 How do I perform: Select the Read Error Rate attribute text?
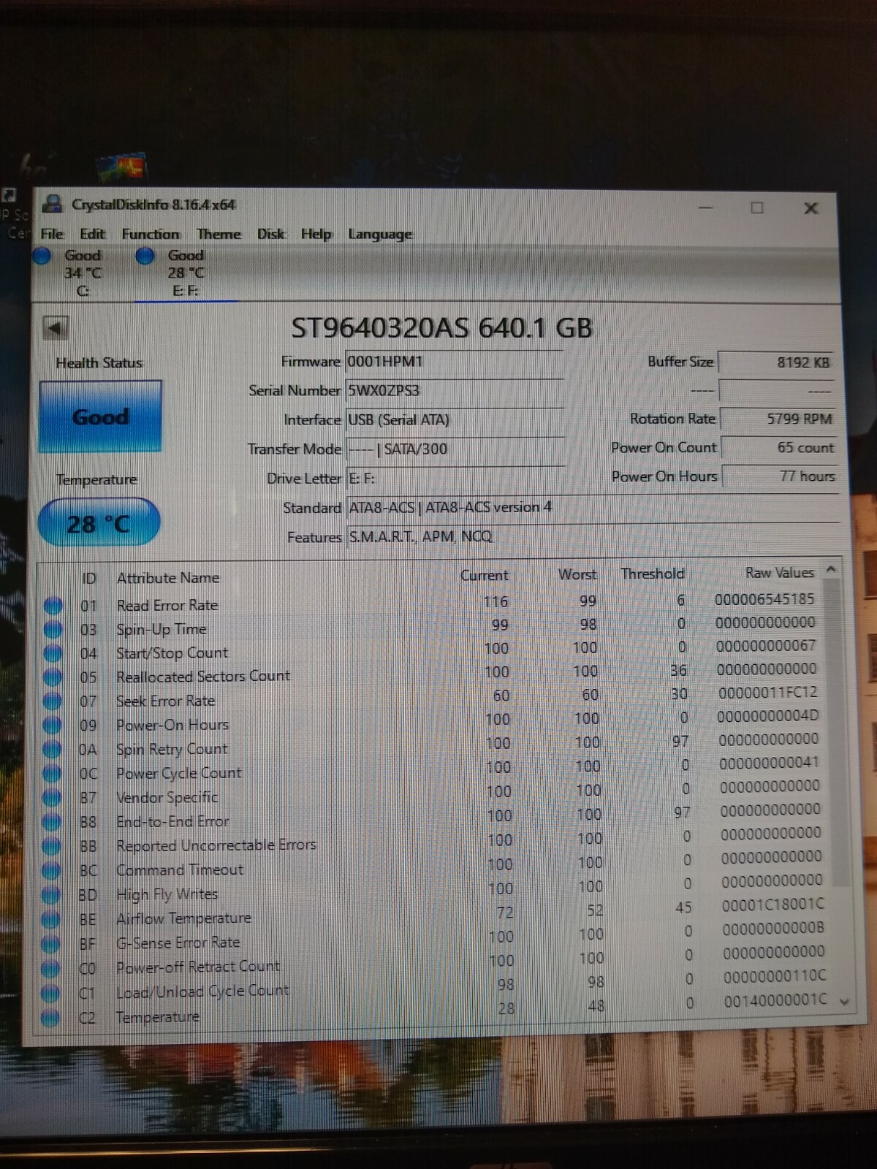point(167,605)
